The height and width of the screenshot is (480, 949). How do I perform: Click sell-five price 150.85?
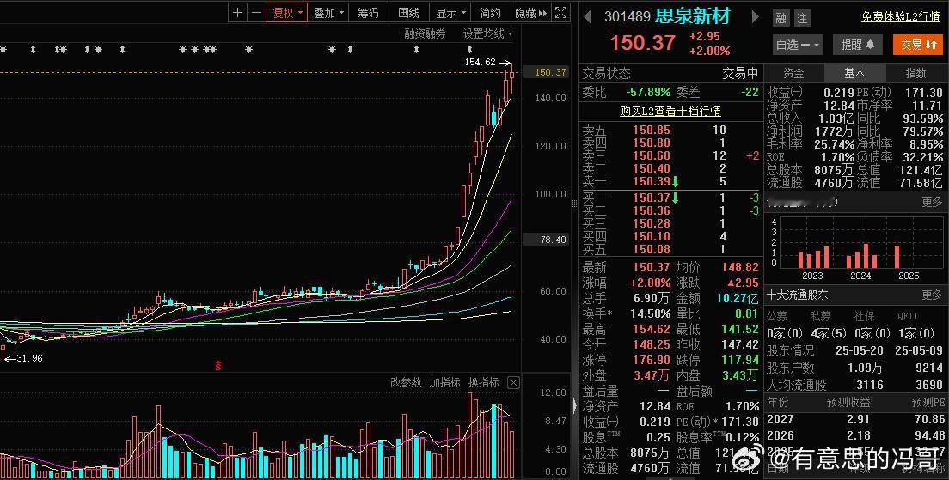click(652, 130)
